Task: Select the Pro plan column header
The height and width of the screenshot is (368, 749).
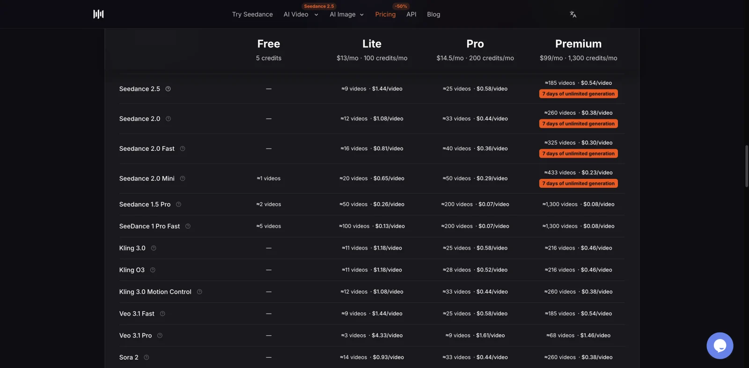Action: tap(475, 44)
